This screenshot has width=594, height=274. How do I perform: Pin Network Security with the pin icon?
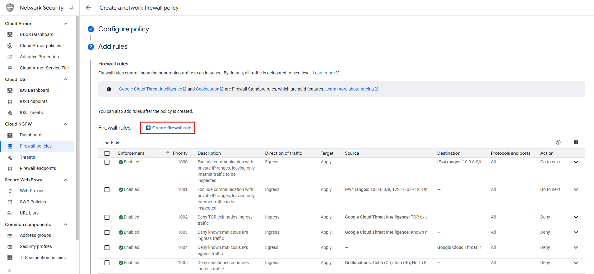coord(72,8)
